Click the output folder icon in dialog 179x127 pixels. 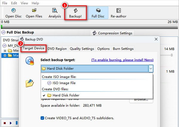click(x=30, y=83)
